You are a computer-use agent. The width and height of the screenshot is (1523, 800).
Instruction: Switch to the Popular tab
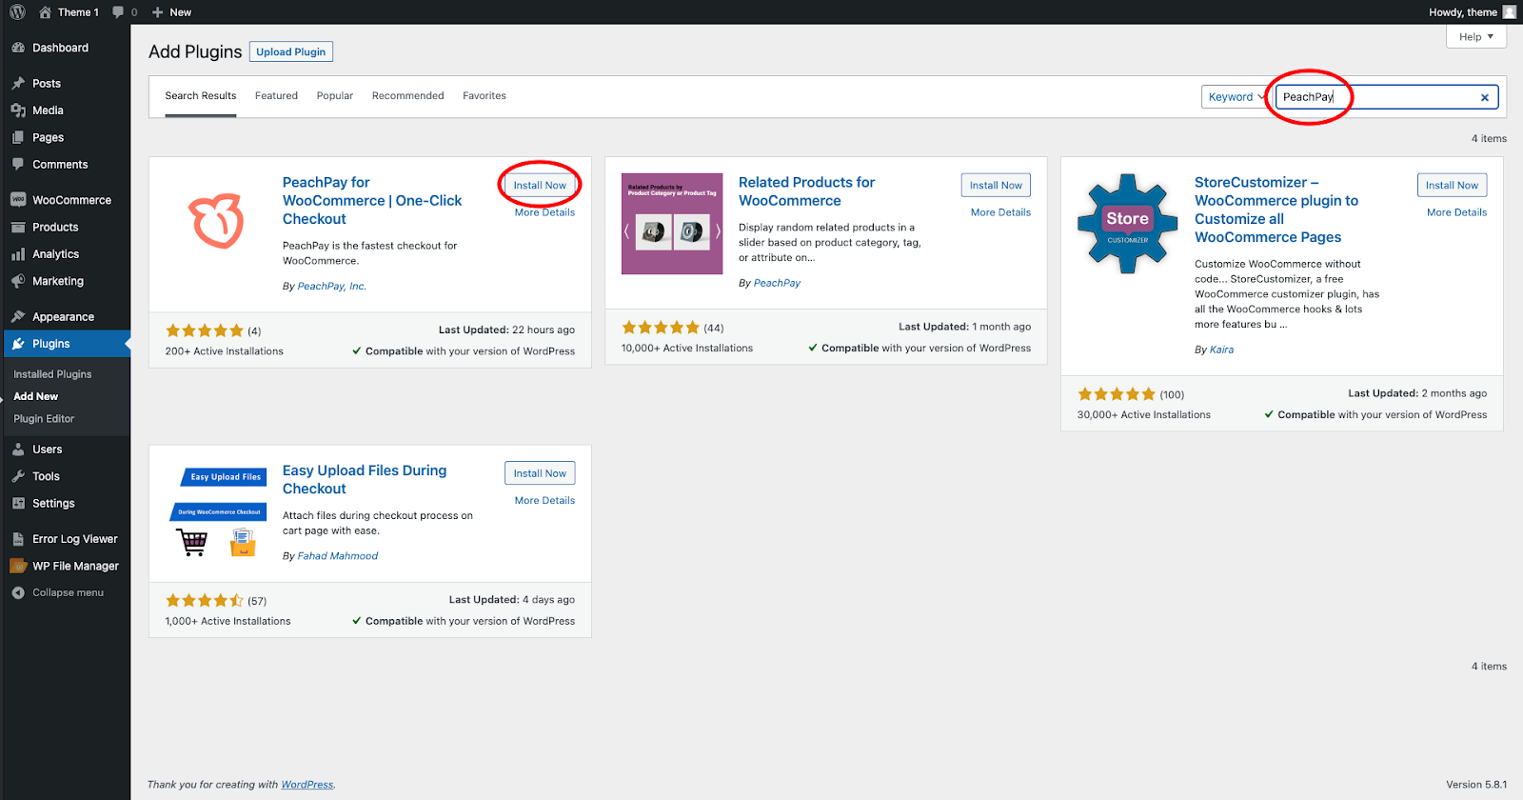pyautogui.click(x=335, y=96)
